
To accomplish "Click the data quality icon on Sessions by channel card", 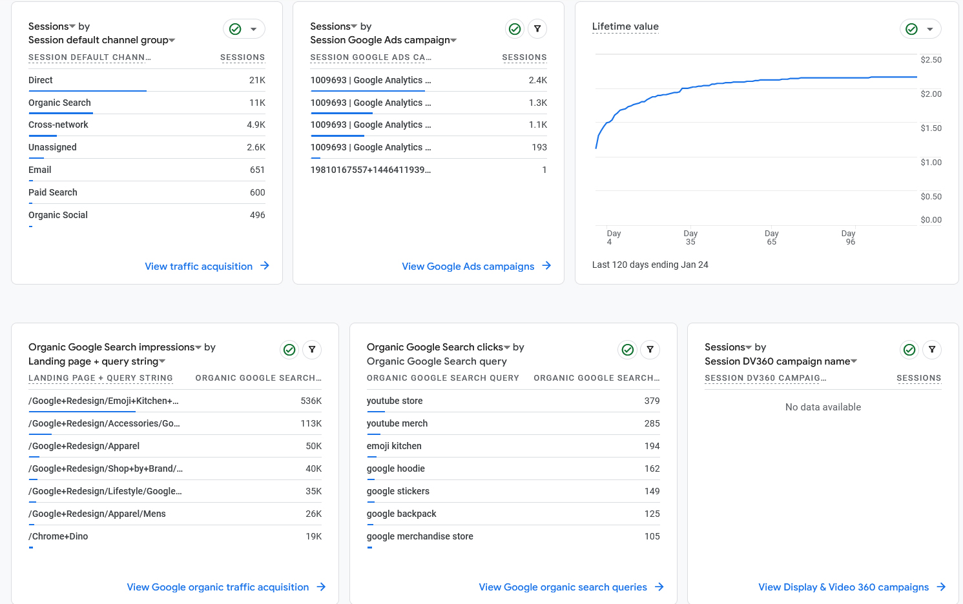I will [x=236, y=28].
